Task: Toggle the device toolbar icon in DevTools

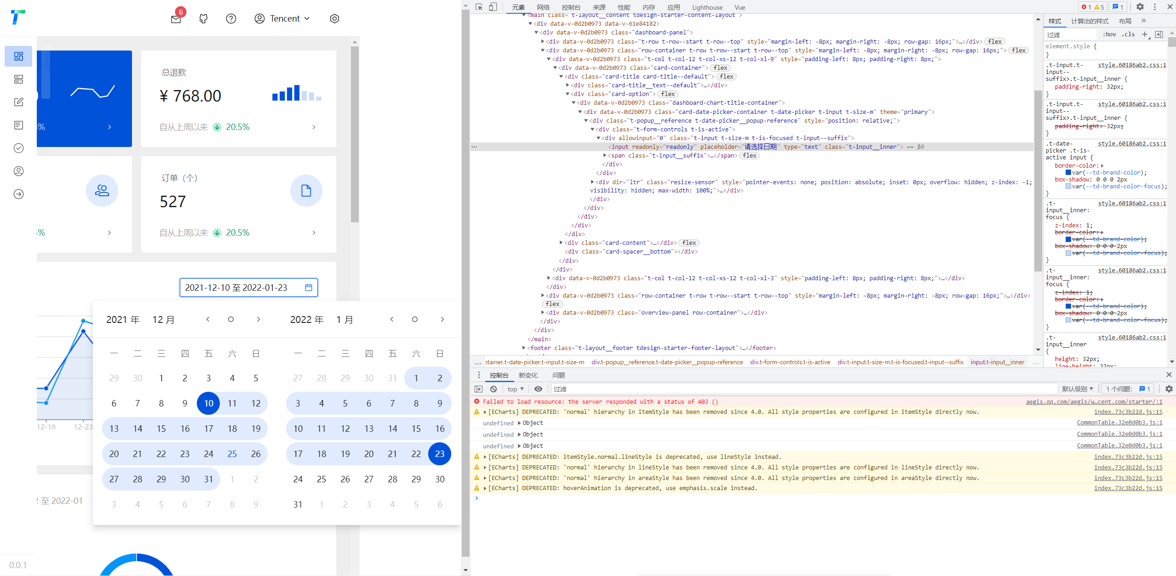Action: [493, 7]
